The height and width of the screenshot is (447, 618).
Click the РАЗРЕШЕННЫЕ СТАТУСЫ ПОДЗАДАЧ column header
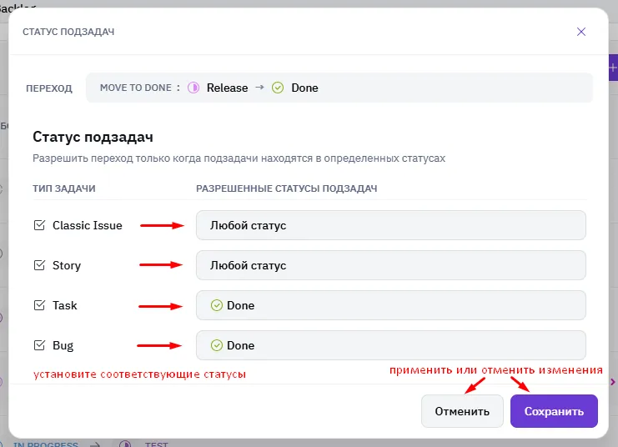pyautogui.click(x=287, y=188)
